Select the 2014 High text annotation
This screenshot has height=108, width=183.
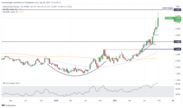tap(167, 8)
